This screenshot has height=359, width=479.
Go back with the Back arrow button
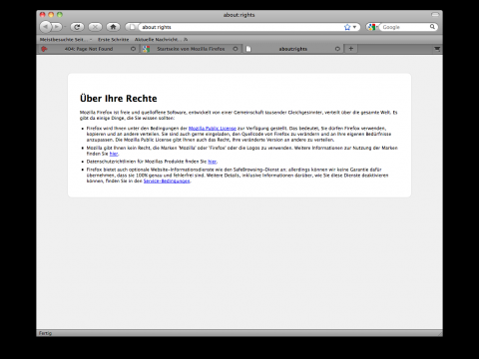point(46,27)
